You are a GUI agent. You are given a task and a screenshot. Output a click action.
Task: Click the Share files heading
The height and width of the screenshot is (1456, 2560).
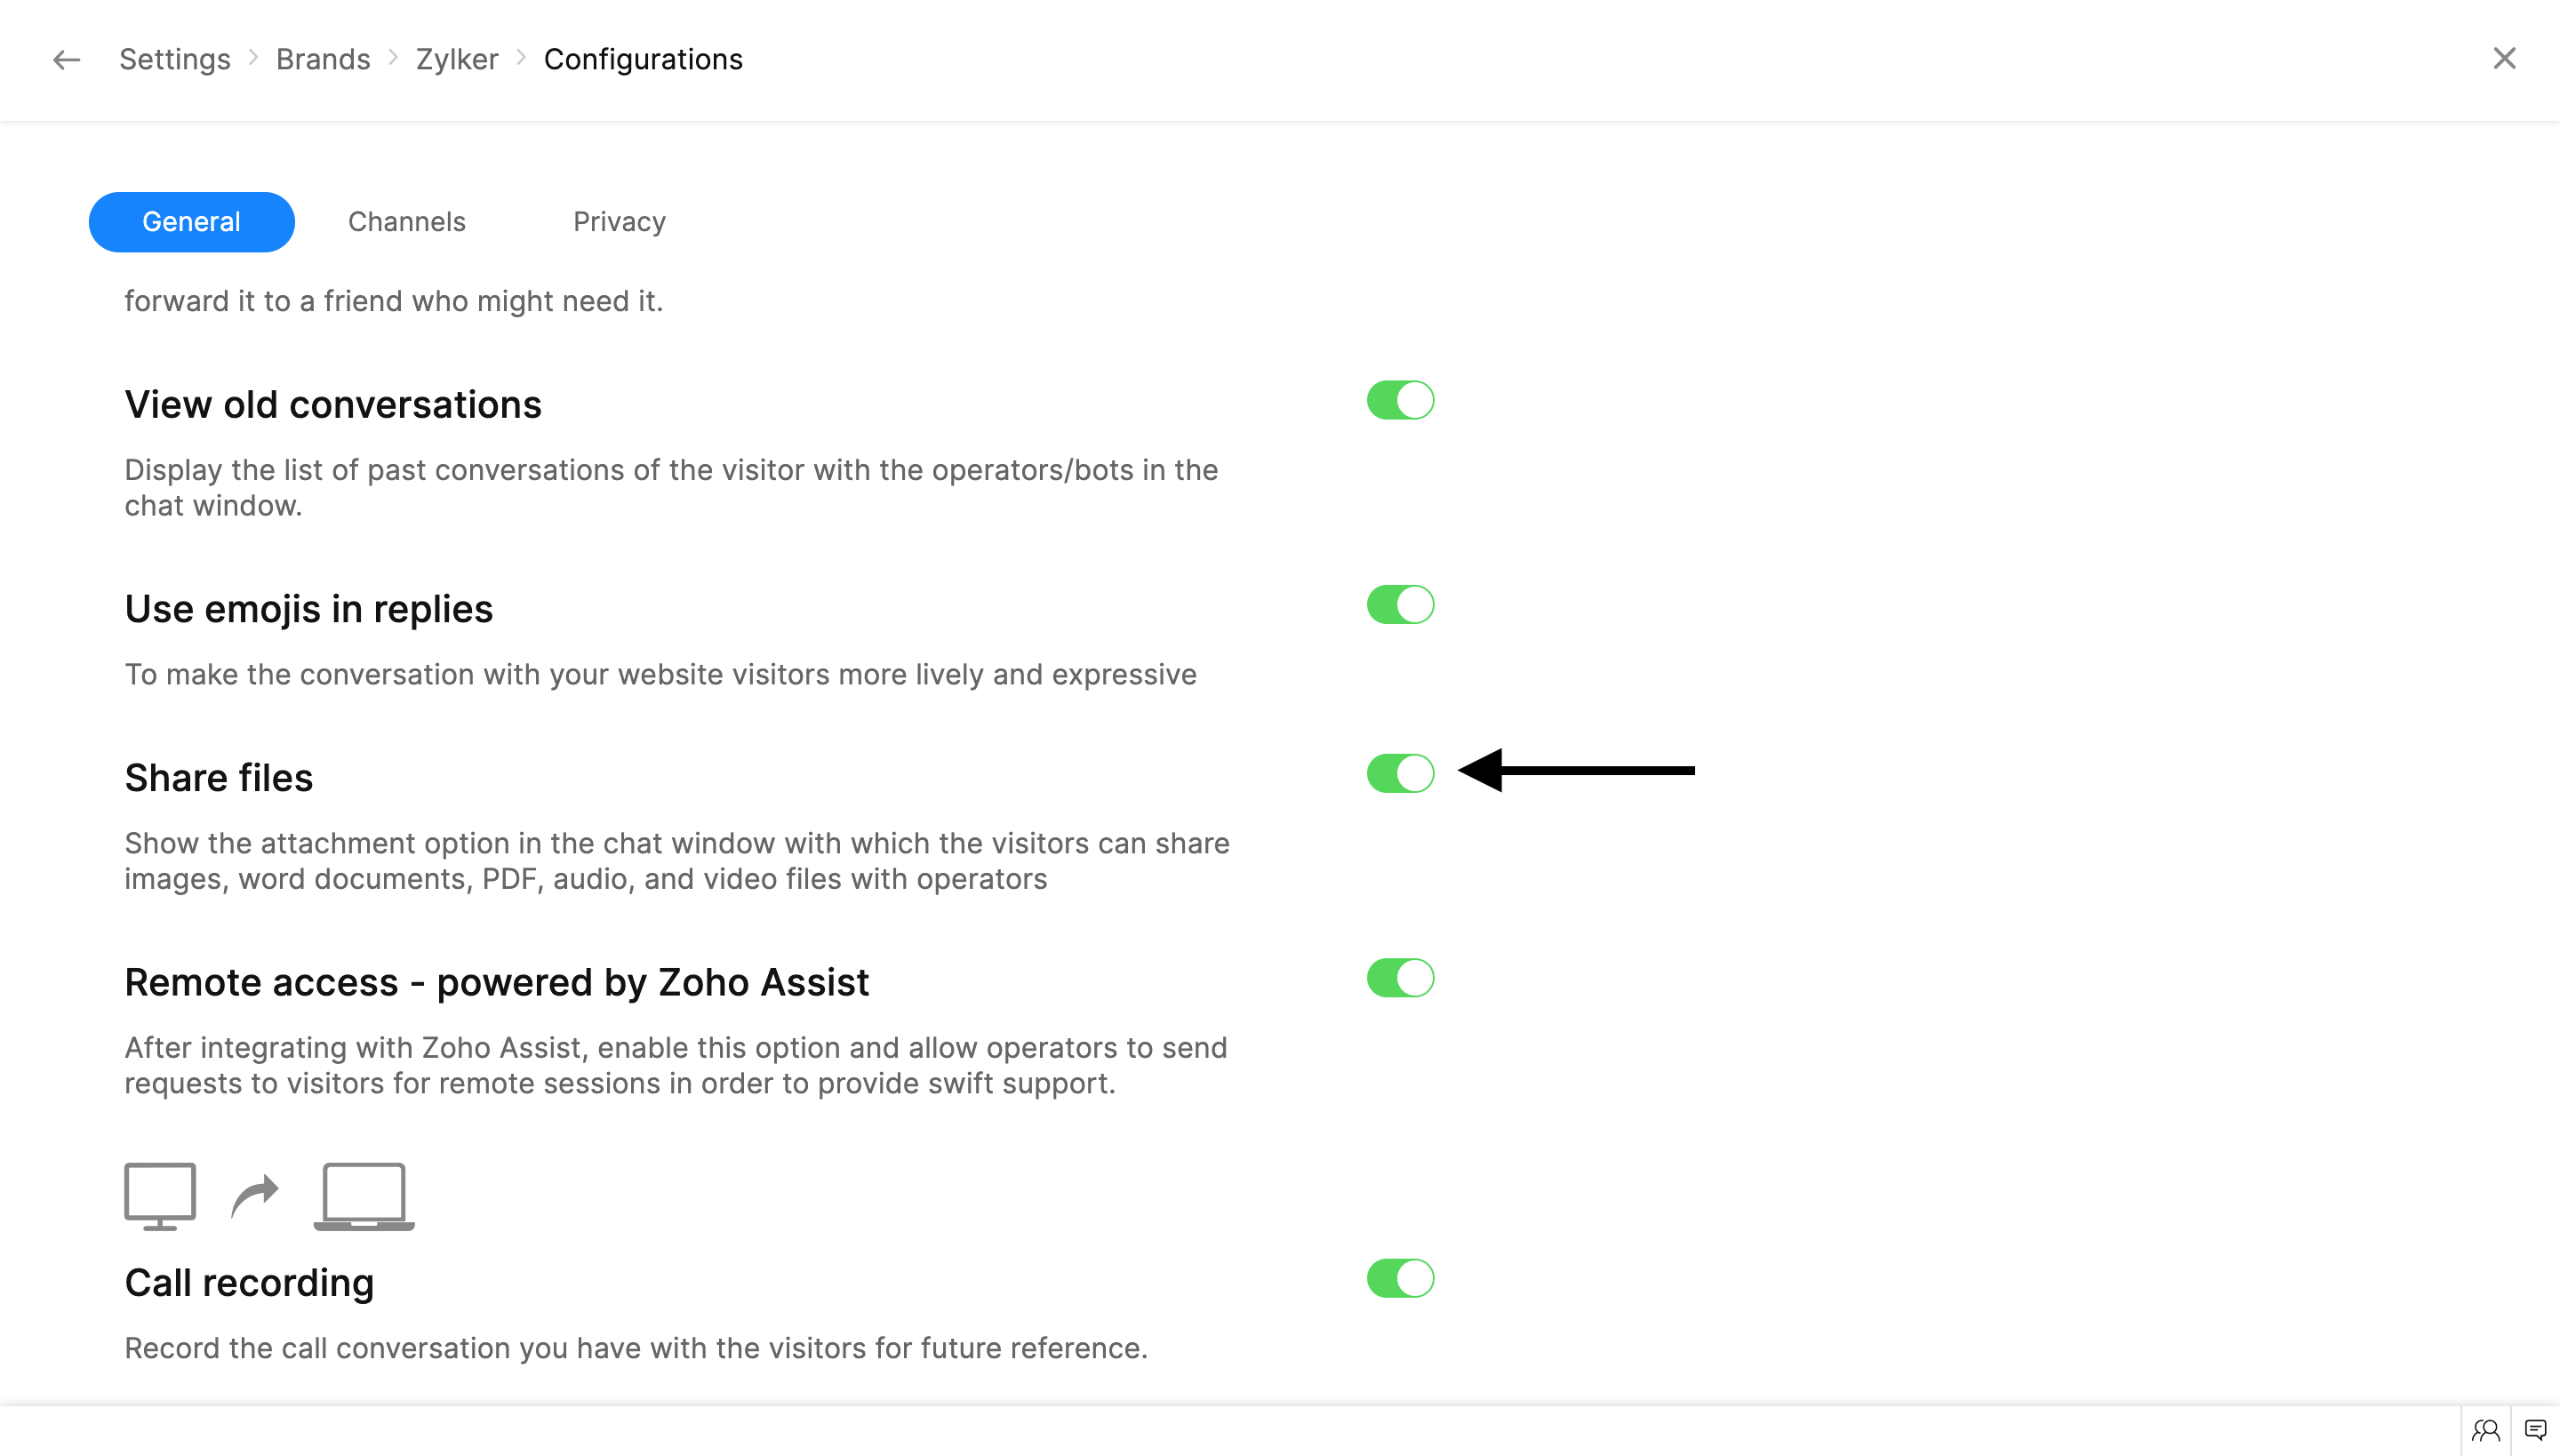219,778
